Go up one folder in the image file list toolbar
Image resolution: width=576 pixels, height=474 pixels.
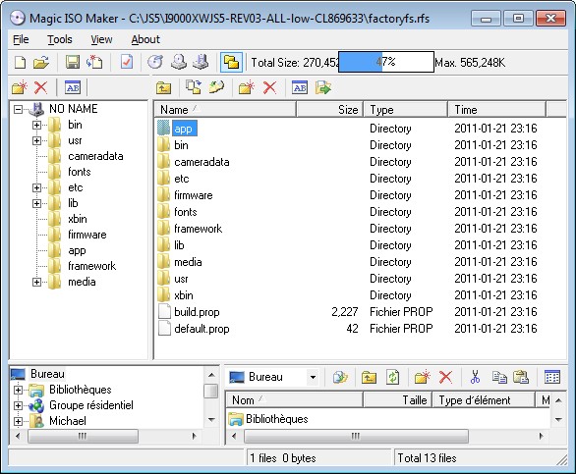coord(163,87)
